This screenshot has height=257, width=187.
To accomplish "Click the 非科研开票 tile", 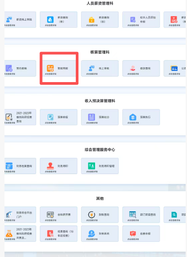I will pos(58,214).
